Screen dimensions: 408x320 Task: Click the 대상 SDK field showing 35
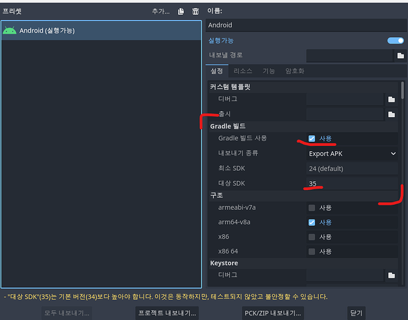click(352, 184)
